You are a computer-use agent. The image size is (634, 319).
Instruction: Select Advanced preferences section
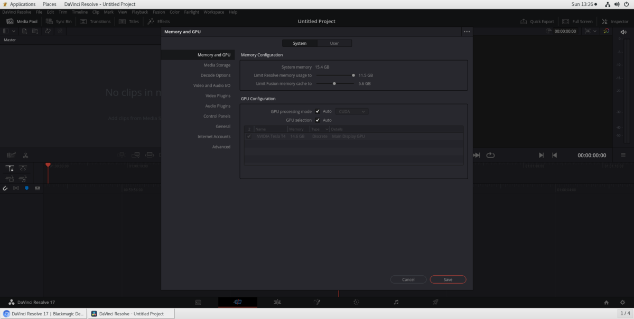221,147
